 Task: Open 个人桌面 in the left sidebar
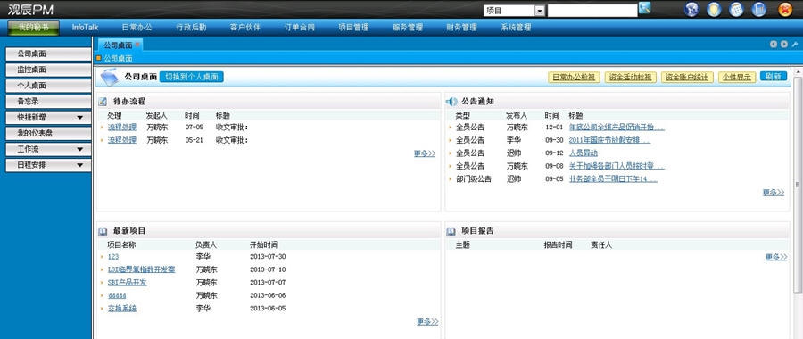point(48,86)
